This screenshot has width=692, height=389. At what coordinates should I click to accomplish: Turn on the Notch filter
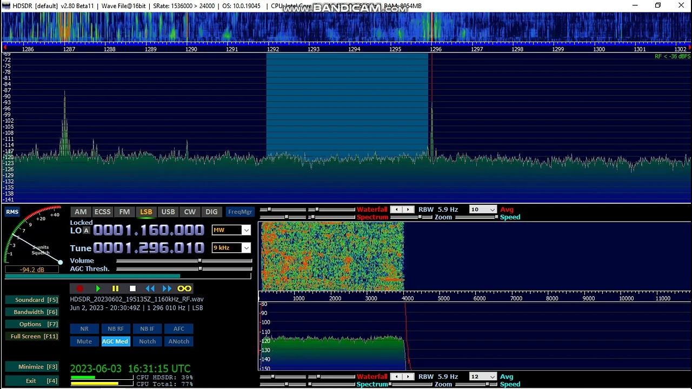[x=147, y=341]
